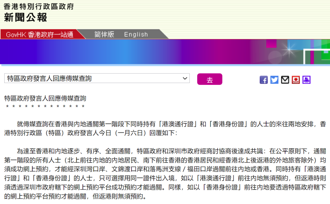Screen dimensions: 330x204
Task: Click the dropdown arrow beside 特區政府發言人回應傳媒查詢
Action: click(x=185, y=78)
